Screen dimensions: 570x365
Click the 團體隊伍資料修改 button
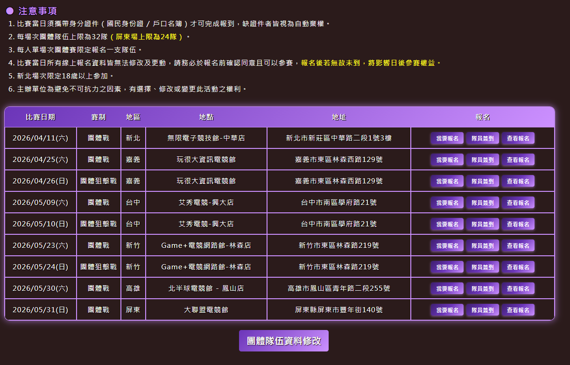coord(283,341)
